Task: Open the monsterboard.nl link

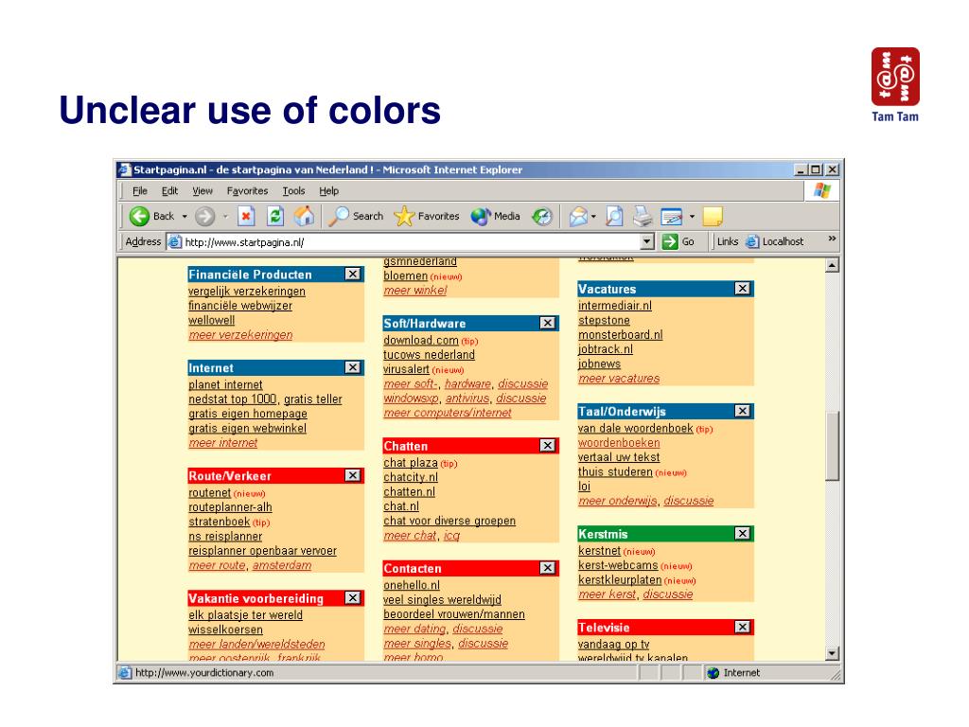Action: coord(620,334)
